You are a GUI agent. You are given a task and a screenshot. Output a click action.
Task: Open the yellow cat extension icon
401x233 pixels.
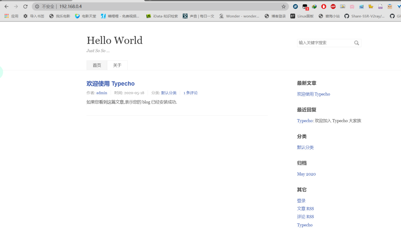pos(371,6)
